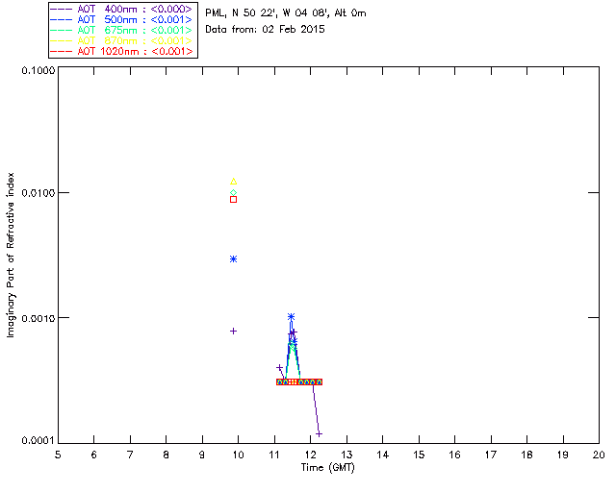Click the yellow triangle marker near 0.0100
The height and width of the screenshot is (492, 616).
(233, 182)
